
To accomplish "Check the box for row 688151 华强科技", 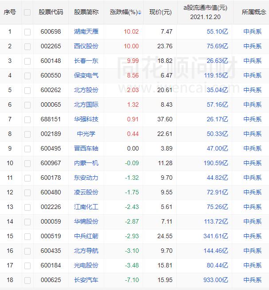I will (x=27, y=120).
